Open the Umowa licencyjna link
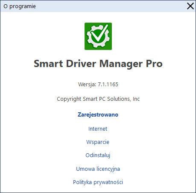The image size is (196, 193). tap(98, 169)
